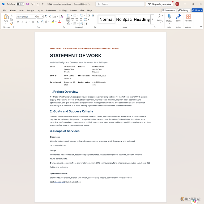Click the Paste clipboard icon

coord(6,17)
